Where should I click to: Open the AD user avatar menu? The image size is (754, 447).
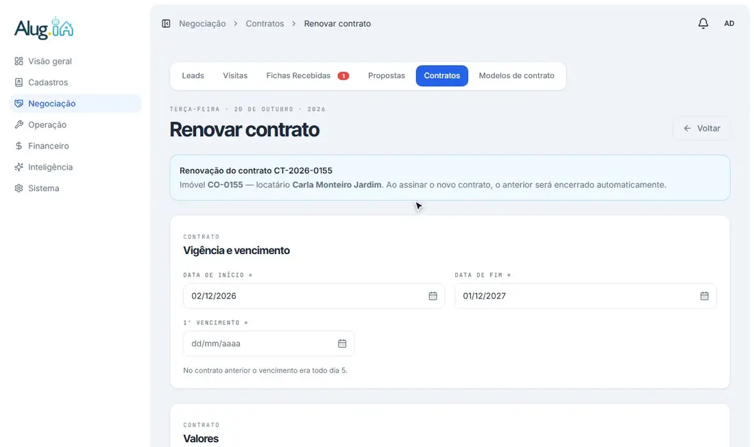tap(729, 23)
